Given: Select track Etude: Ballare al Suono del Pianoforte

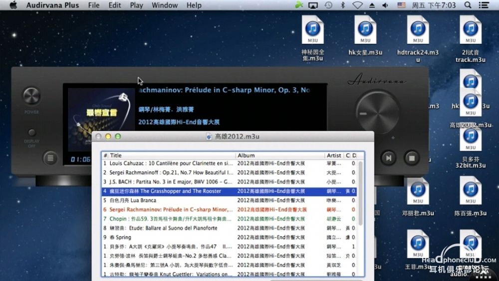Looking at the screenshot, I should pyautogui.click(x=229, y=228).
